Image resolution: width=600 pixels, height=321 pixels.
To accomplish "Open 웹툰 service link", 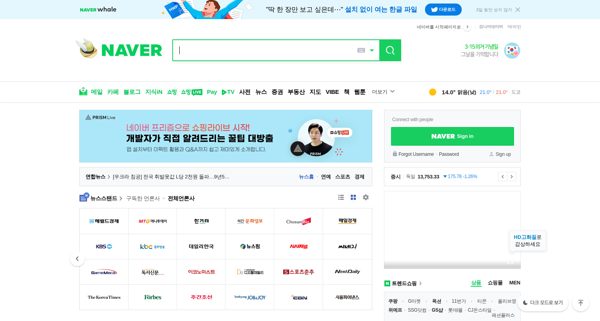I will point(360,92).
